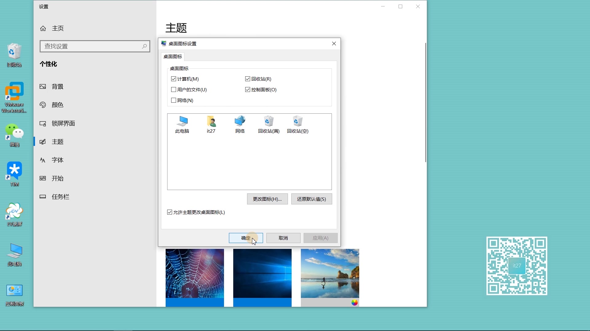Click the VMware Workstation desktop shortcut
The height and width of the screenshot is (331, 590).
coord(14,97)
